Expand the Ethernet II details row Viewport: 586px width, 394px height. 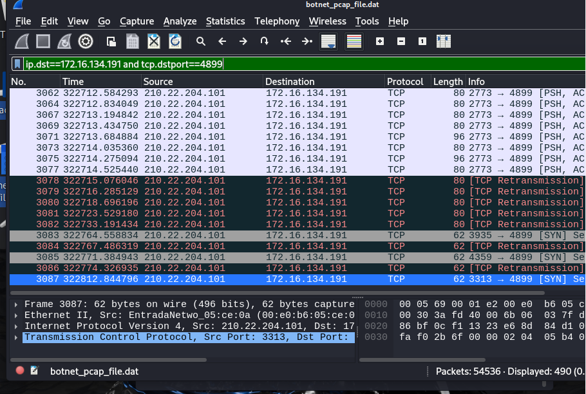[x=17, y=315]
